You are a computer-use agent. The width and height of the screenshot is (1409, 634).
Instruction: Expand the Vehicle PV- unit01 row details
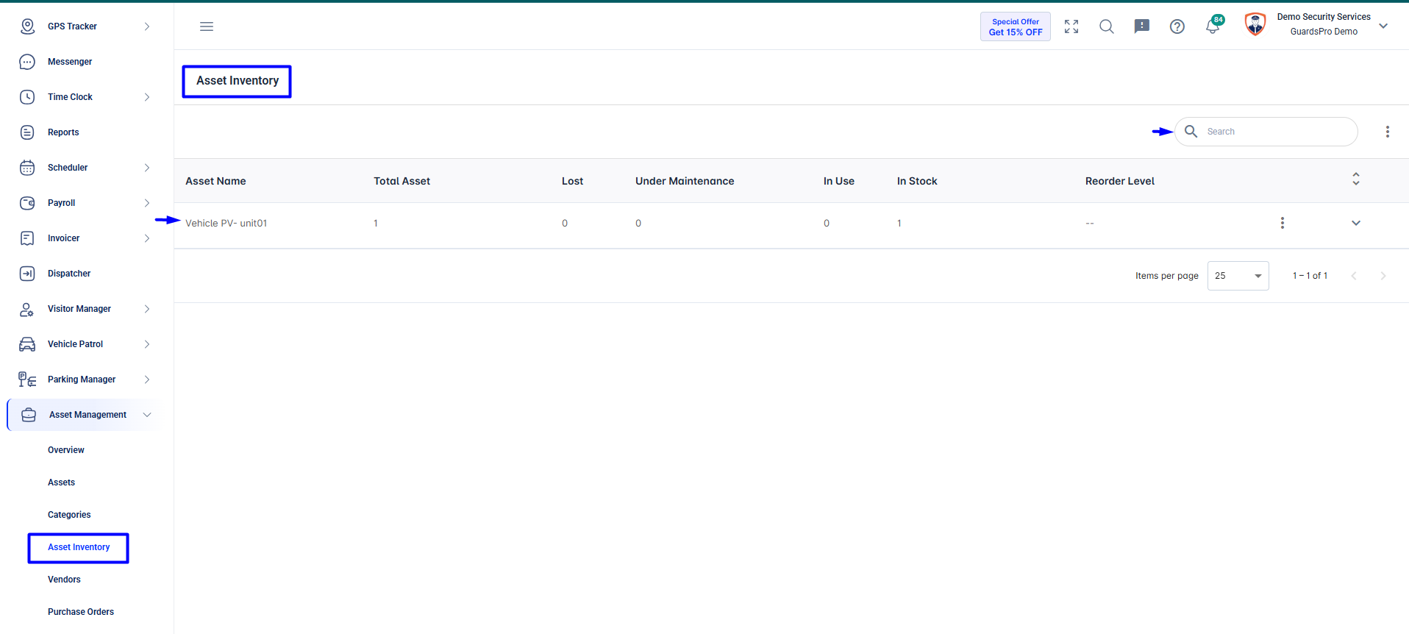pyautogui.click(x=1356, y=223)
